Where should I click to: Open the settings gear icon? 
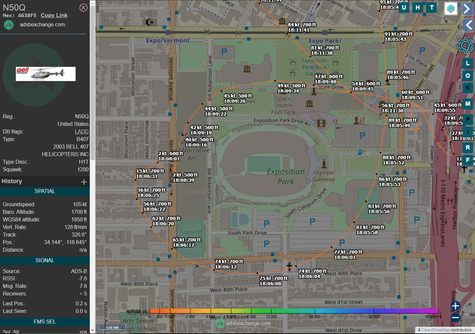(x=465, y=45)
